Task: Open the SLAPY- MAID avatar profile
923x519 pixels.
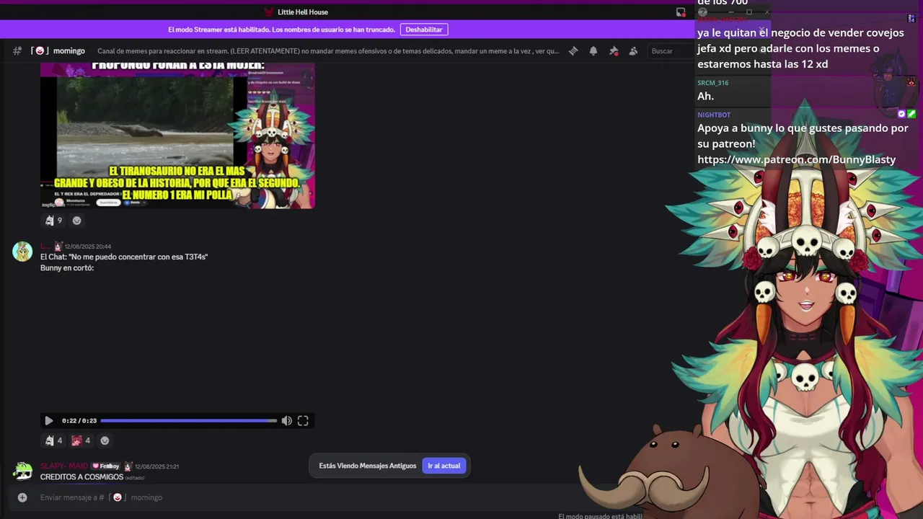Action: 22,471
